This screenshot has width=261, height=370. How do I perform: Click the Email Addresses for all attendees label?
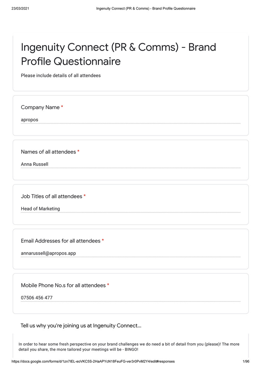pos(61,241)
